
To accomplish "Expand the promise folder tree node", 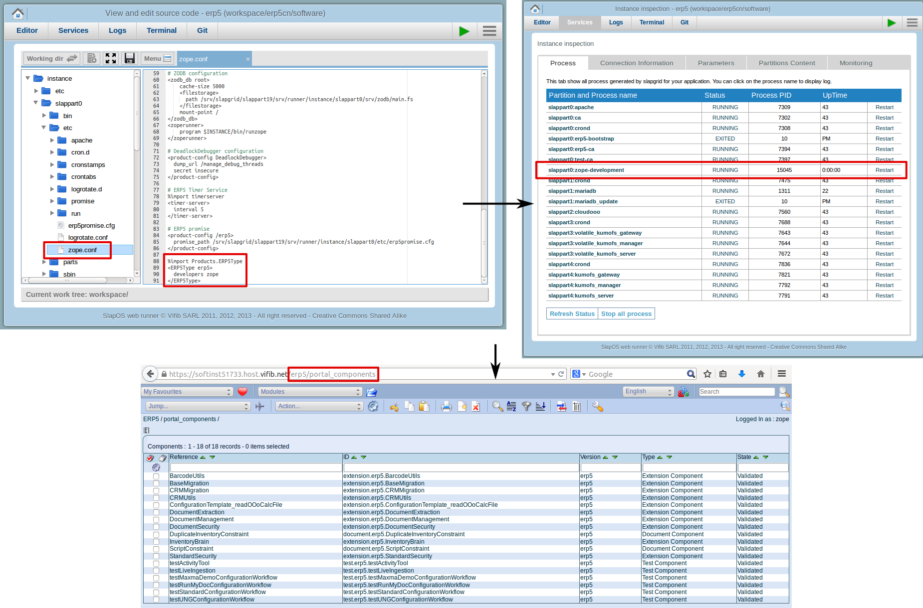I will [x=52, y=201].
